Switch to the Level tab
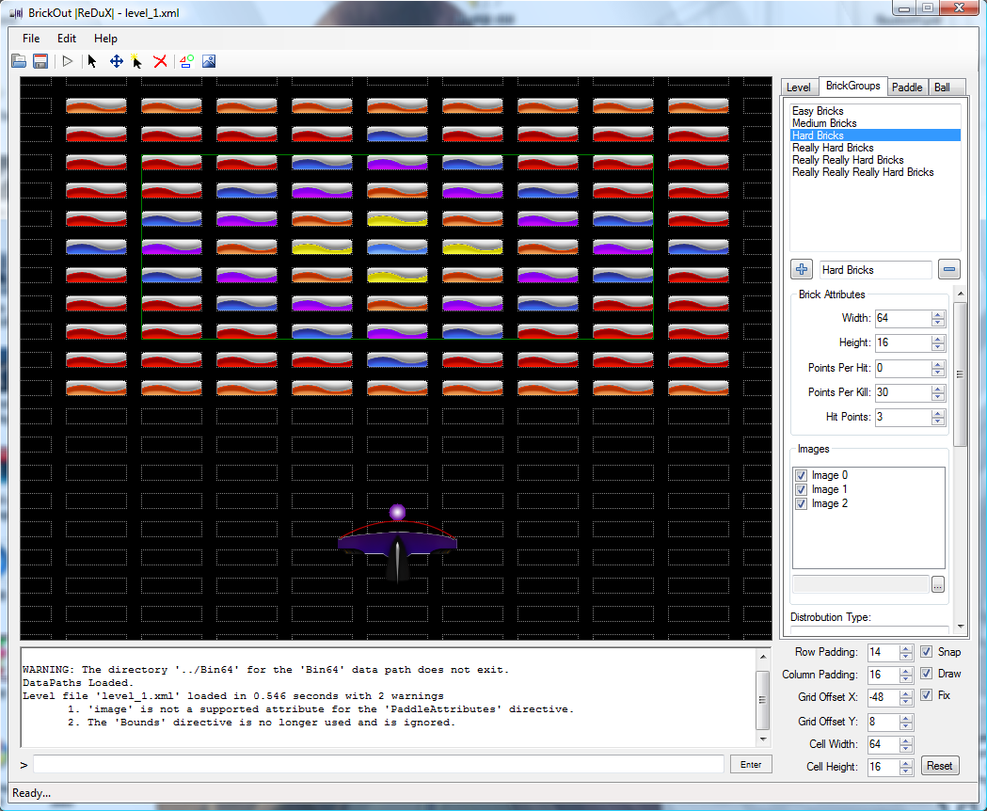 pos(799,87)
